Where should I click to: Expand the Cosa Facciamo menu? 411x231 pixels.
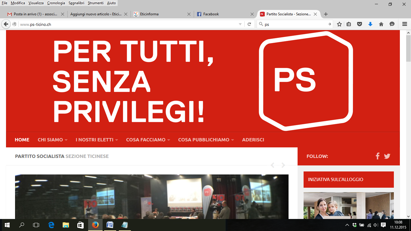point(148,140)
